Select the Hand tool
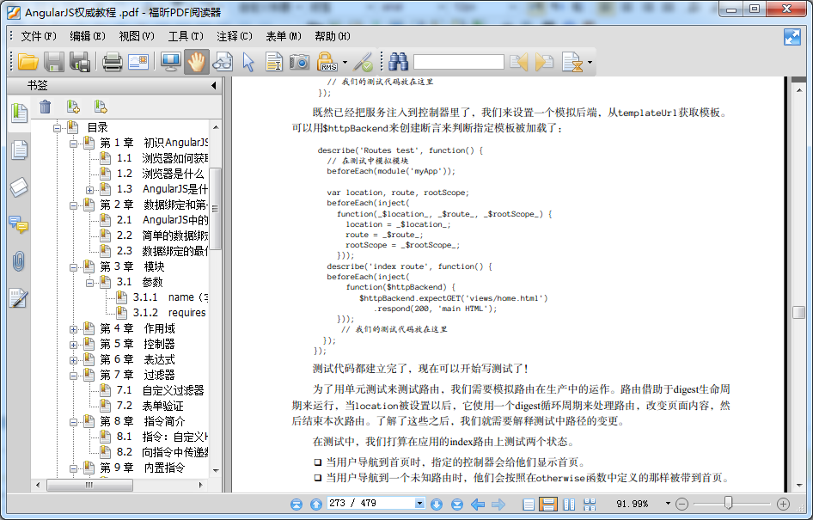The width and height of the screenshot is (813, 520). [197, 62]
